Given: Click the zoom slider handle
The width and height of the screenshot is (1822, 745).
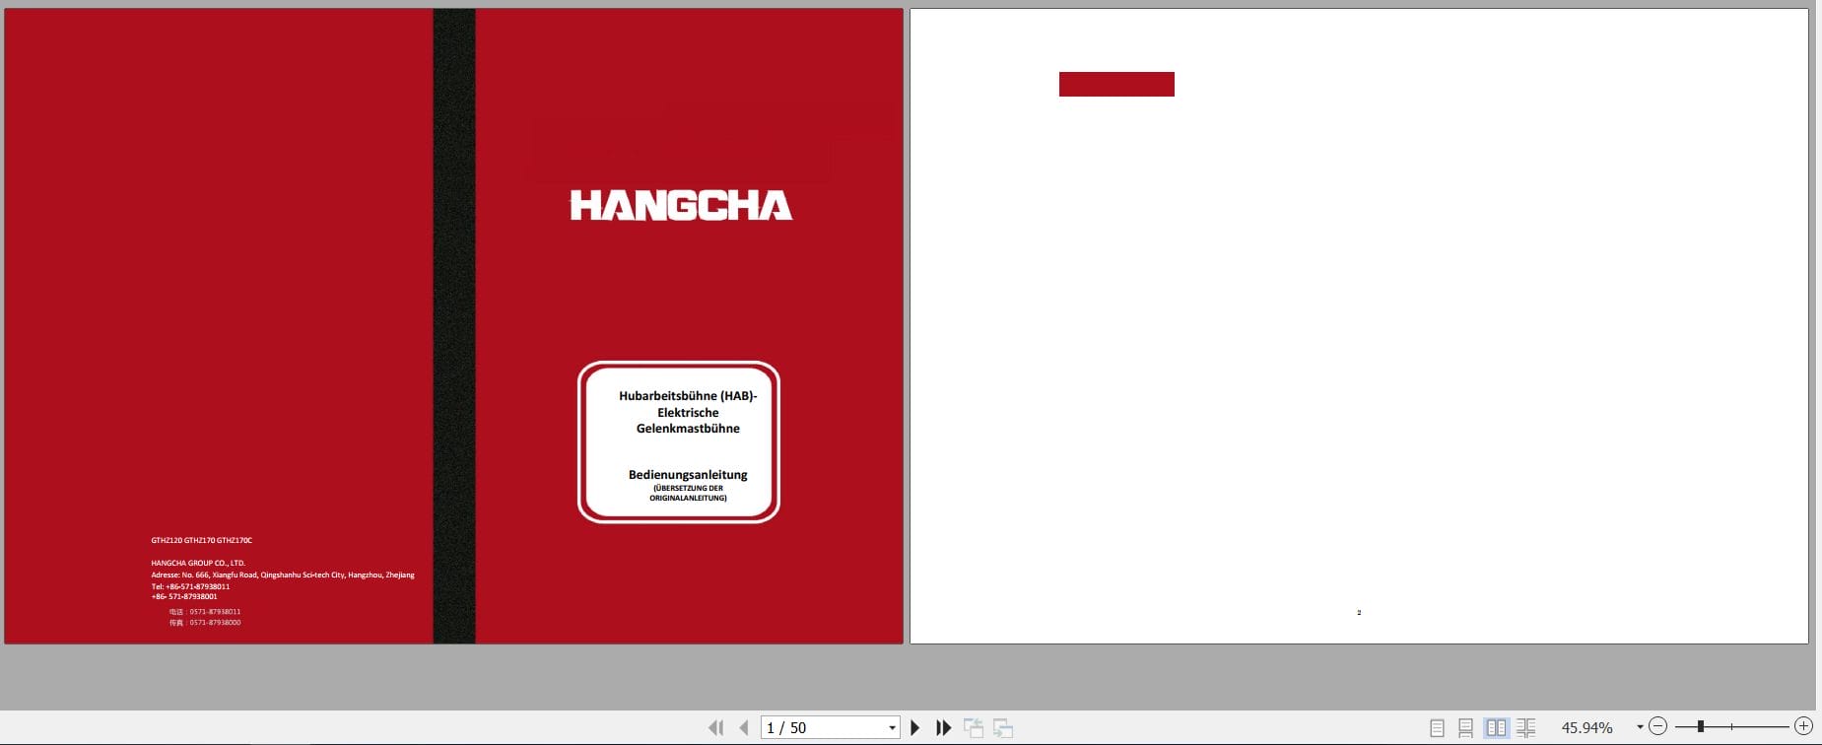Looking at the screenshot, I should pos(1701,726).
